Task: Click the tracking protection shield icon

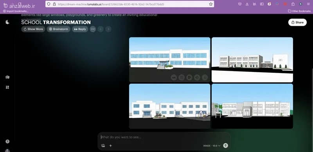Action: [x=49, y=4]
